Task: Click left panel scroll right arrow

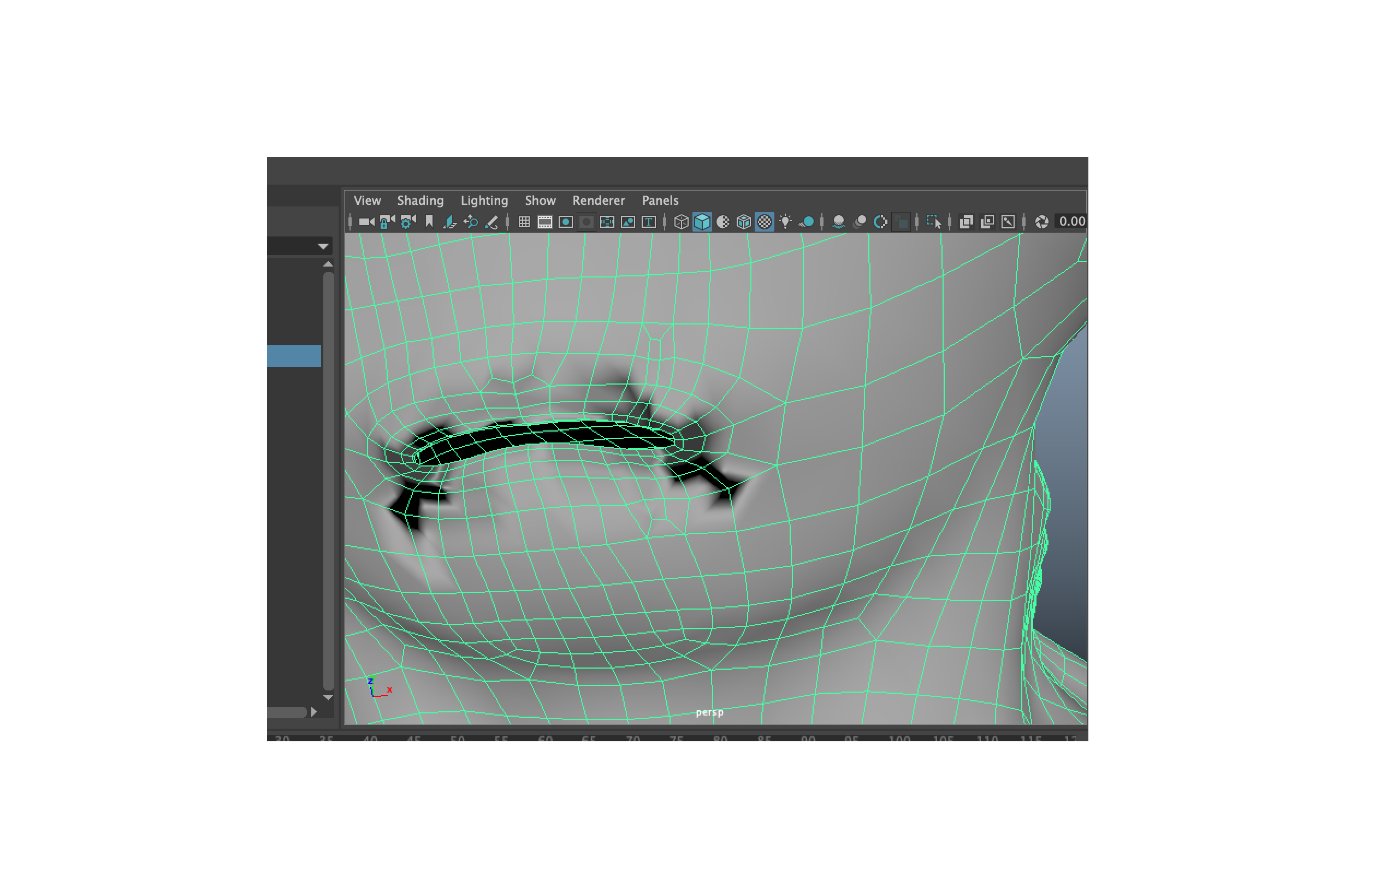Action: point(313,712)
